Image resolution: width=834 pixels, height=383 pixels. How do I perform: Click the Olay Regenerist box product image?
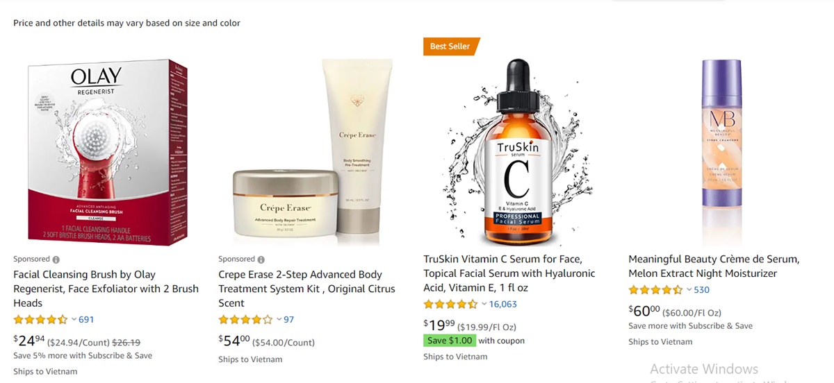[x=108, y=152]
